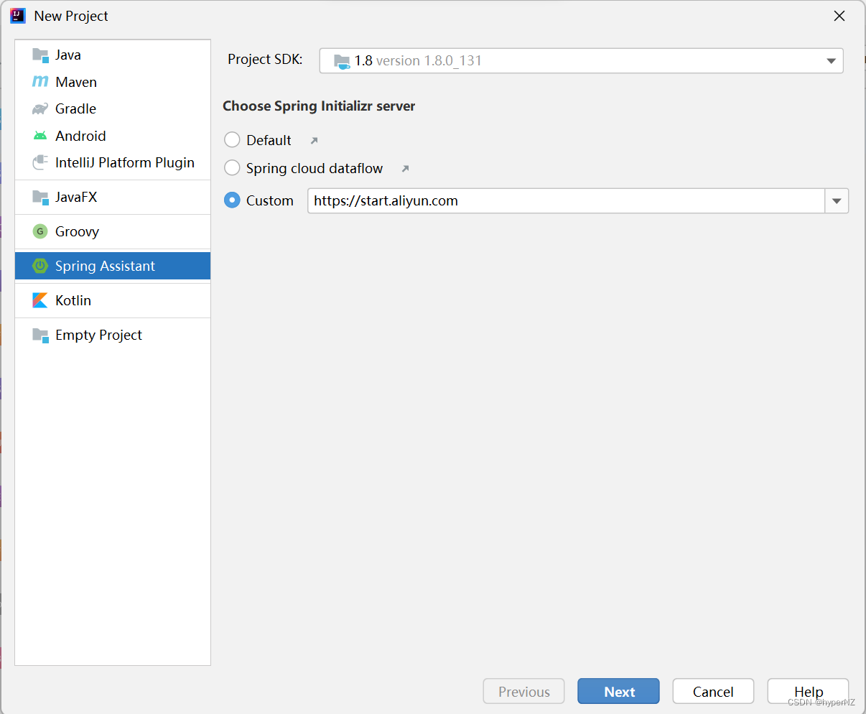Close the New Project dialog

click(x=839, y=16)
